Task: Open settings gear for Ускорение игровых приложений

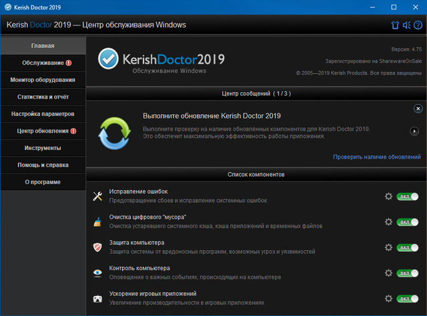Action: 389,298
